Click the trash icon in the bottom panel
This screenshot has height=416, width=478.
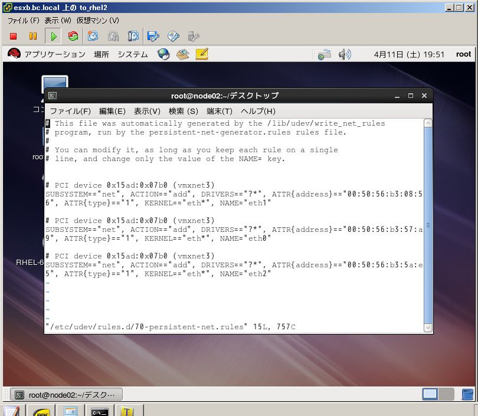467,394
